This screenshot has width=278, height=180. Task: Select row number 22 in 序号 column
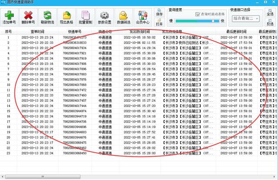point(8,148)
